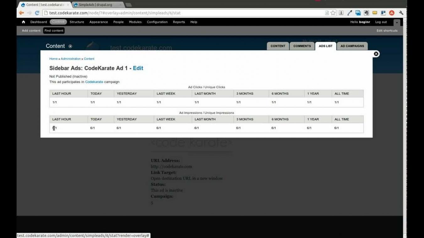
Task: Collapse the admin toolbar drawer arrow
Action: (397, 23)
